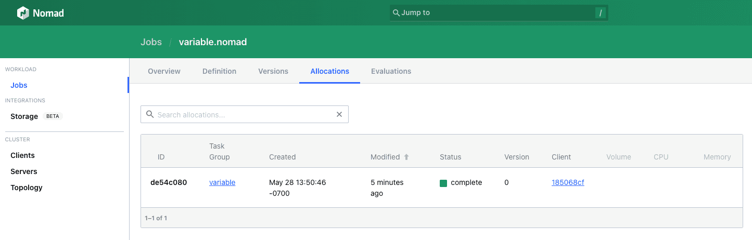752x240 pixels.
Task: Open the variable task group link
Action: [x=222, y=182]
